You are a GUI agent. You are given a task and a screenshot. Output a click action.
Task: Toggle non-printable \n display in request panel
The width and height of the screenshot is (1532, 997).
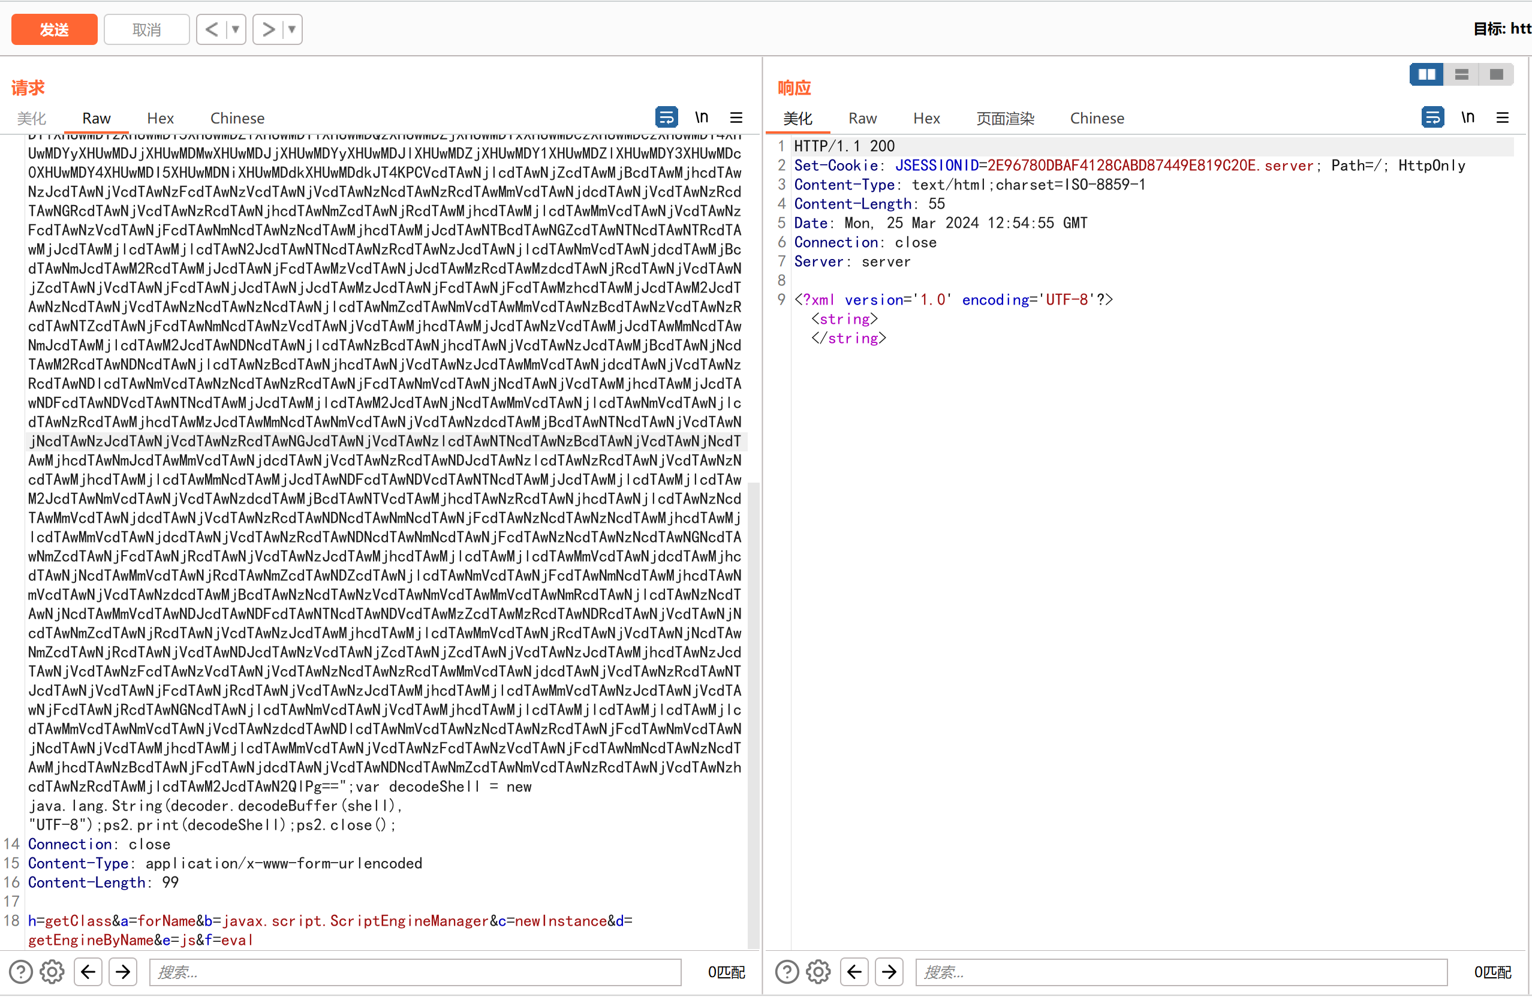[701, 117]
